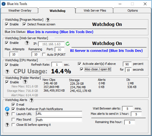Click the Pushover logo icon
The height and width of the screenshot is (136, 152).
point(7,109)
